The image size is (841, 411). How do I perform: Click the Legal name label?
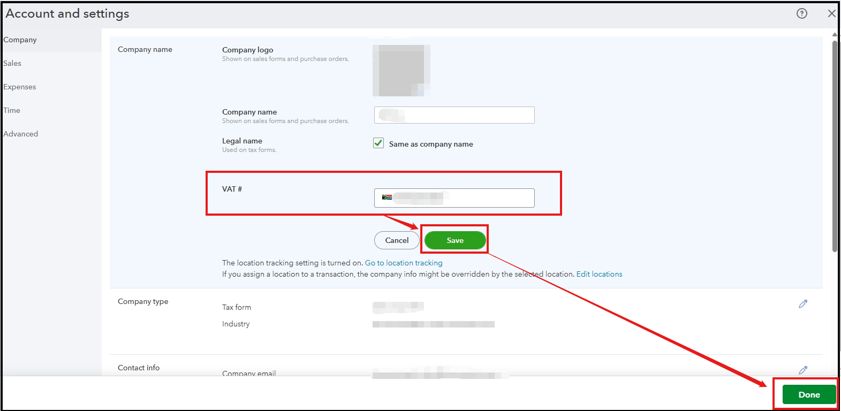pos(242,141)
